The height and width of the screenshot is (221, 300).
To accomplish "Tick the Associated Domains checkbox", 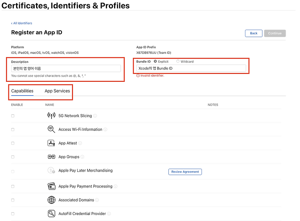I will [x=13, y=200].
